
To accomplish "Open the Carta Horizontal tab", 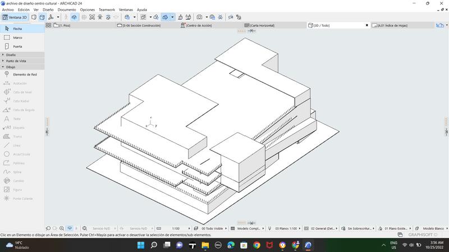I will click(x=262, y=25).
